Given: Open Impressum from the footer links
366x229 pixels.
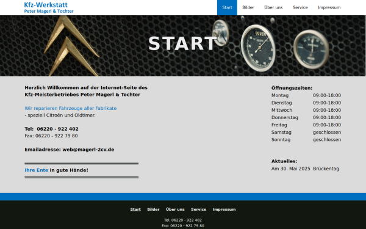Looking at the screenshot, I should (224, 209).
